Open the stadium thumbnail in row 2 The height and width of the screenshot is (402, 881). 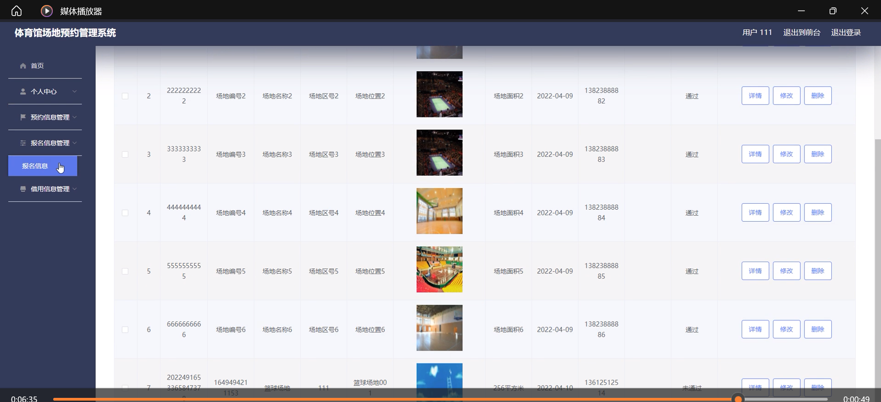440,94
